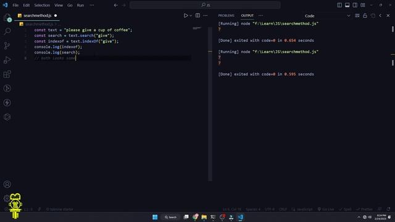Click Prettier in the status bar
This screenshot has height=222, width=395.
(x=364, y=209)
